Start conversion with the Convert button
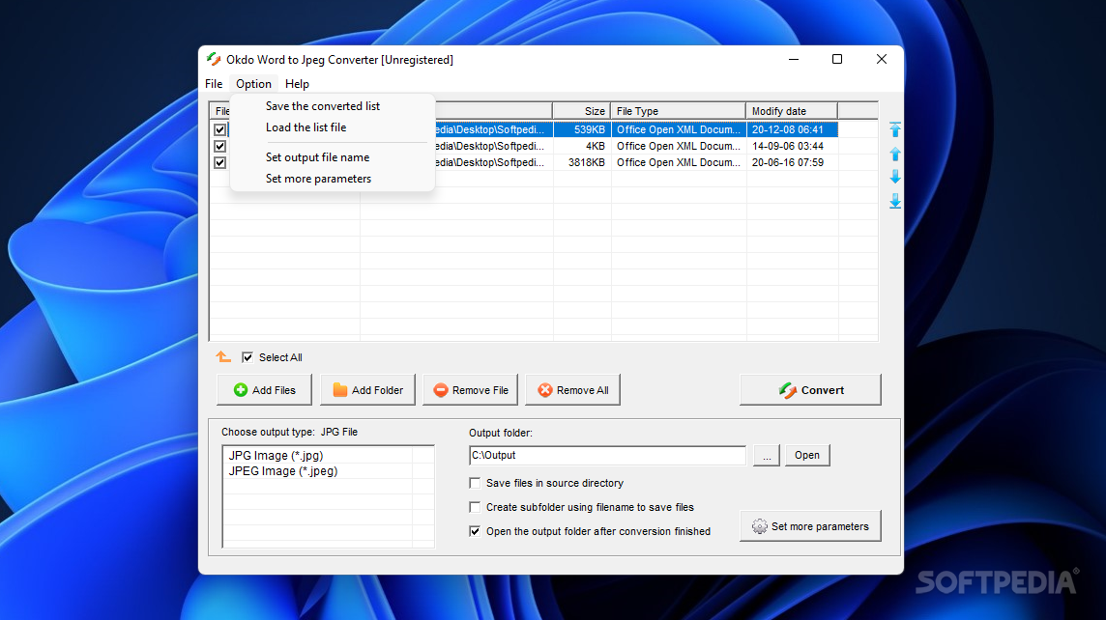This screenshot has height=620, width=1106. tap(810, 389)
